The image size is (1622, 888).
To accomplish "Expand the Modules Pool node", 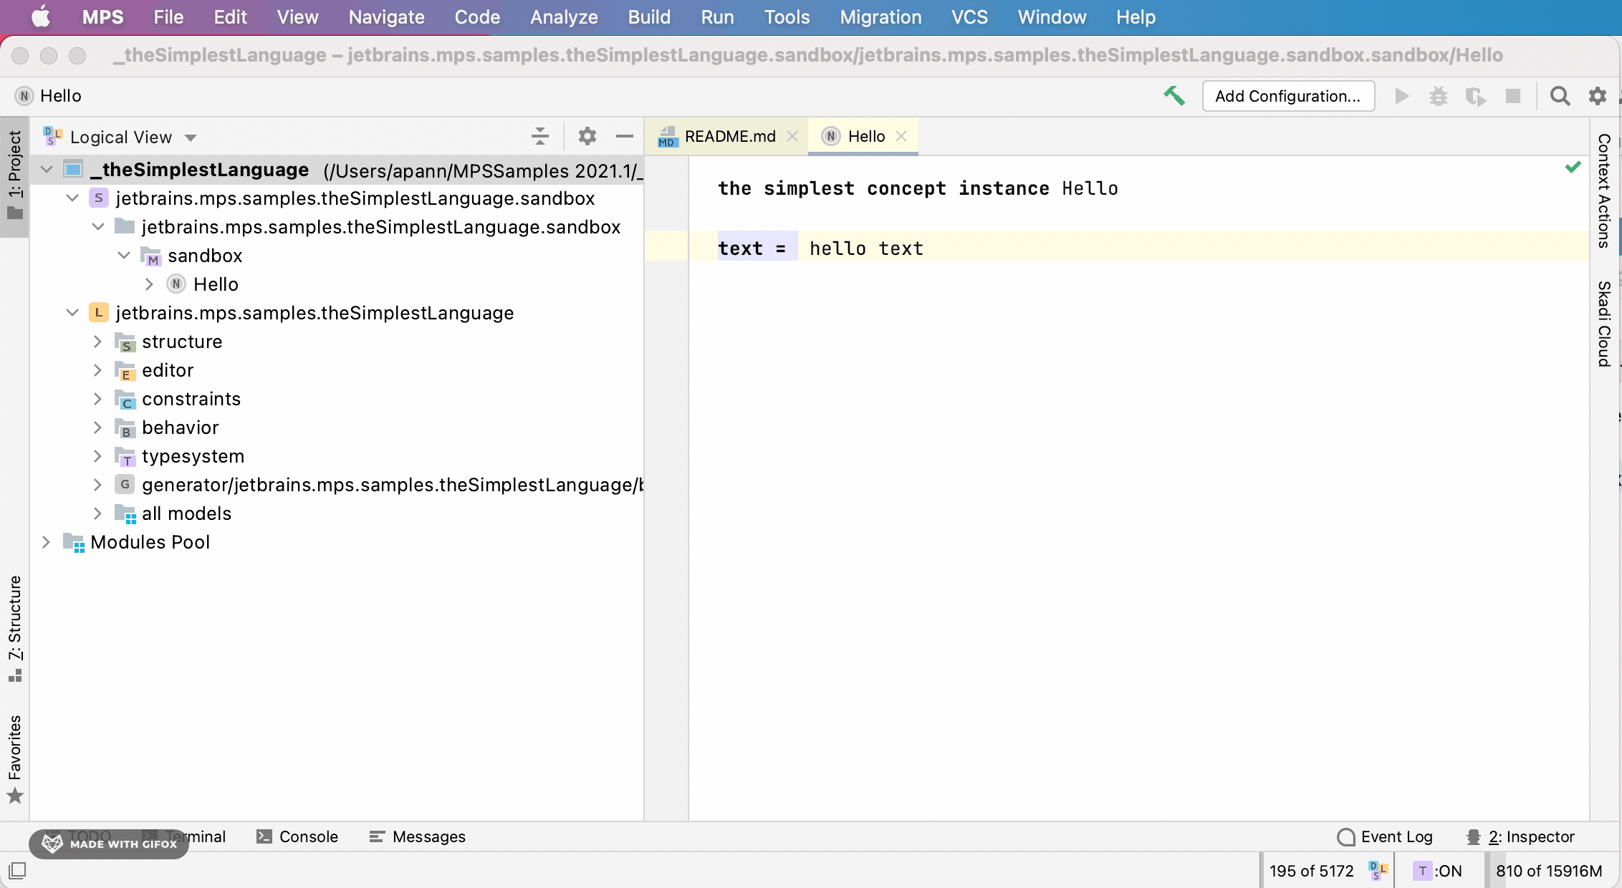I will tap(46, 542).
